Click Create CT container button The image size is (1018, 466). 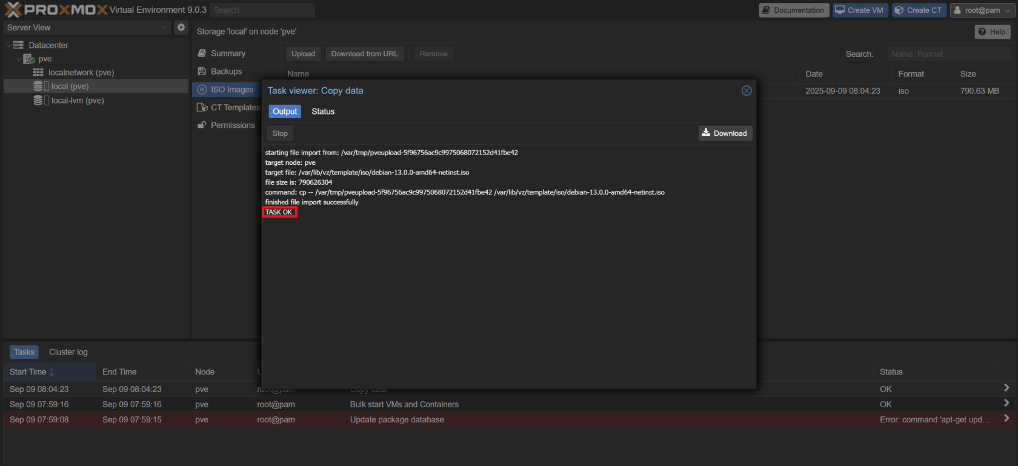coord(919,10)
